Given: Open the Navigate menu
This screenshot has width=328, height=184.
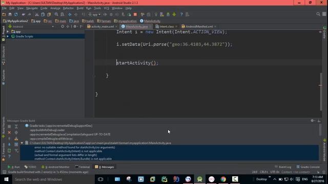Looking at the screenshot, I should 32,8.
